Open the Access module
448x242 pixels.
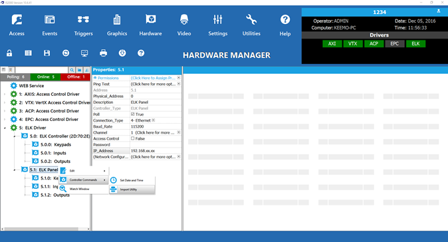pyautogui.click(x=17, y=25)
